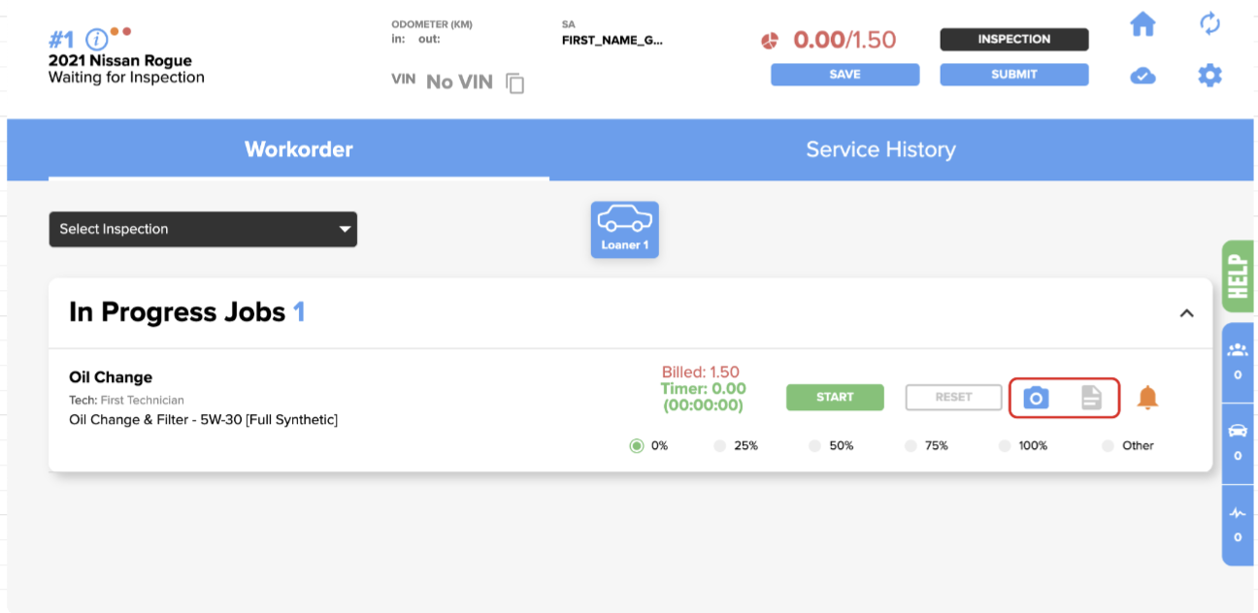The width and height of the screenshot is (1258, 613).
Task: Open the Loaner 1 car tile
Action: (625, 230)
